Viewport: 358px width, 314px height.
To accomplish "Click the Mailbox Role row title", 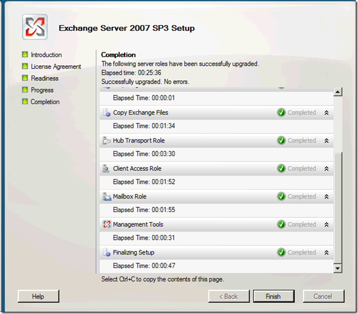I will (130, 197).
